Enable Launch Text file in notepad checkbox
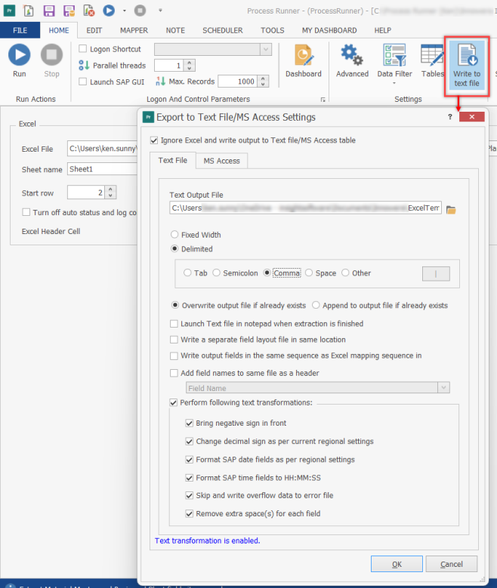 pos(174,324)
